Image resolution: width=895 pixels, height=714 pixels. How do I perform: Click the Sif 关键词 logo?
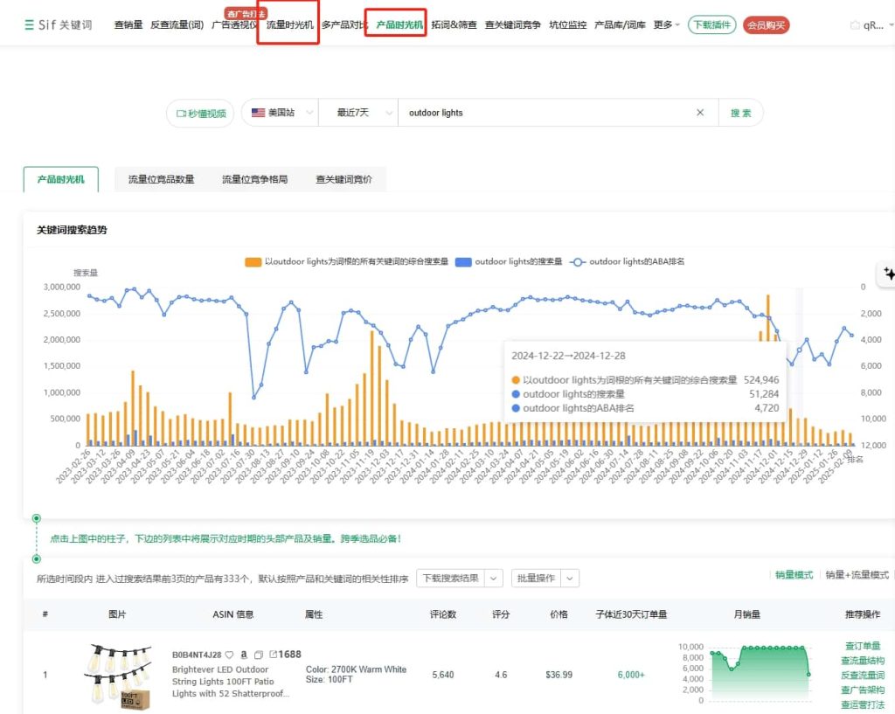58,25
